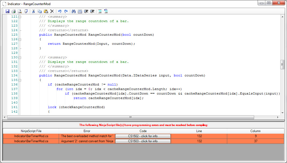Redo the last undone edit
This screenshot has width=287, height=163.
click(66, 11)
